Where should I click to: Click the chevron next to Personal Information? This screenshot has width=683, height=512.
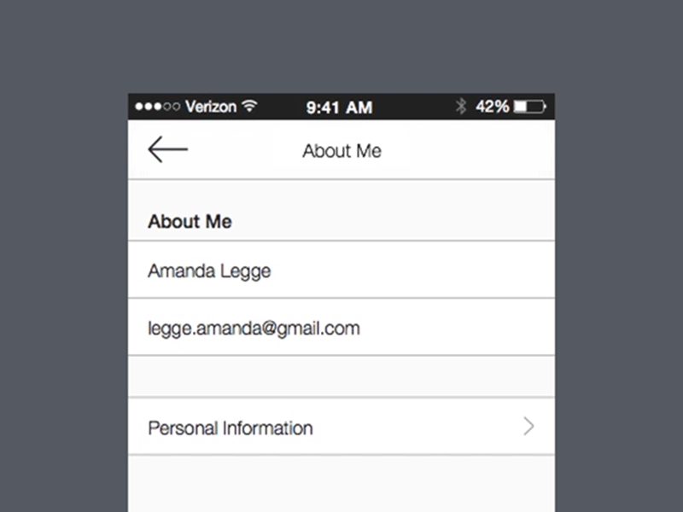click(x=528, y=427)
